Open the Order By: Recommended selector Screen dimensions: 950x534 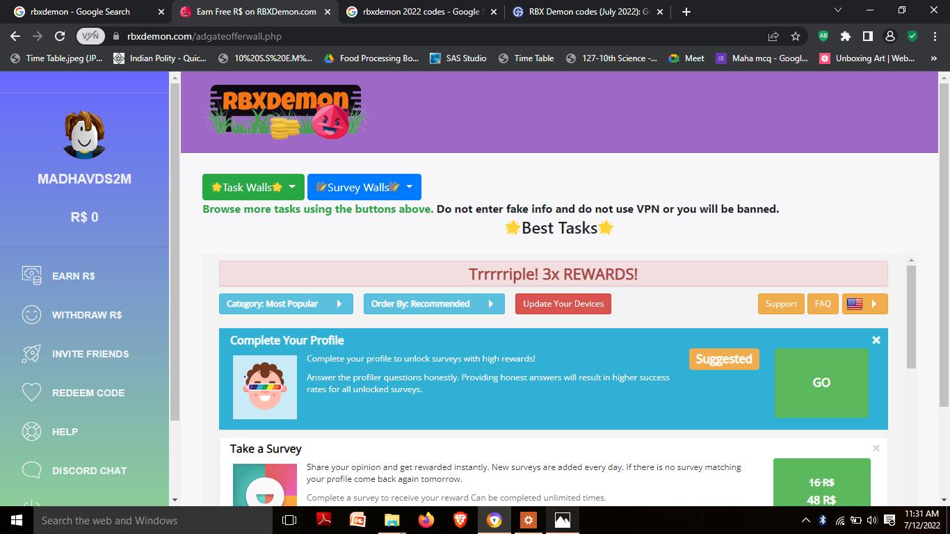pyautogui.click(x=434, y=304)
